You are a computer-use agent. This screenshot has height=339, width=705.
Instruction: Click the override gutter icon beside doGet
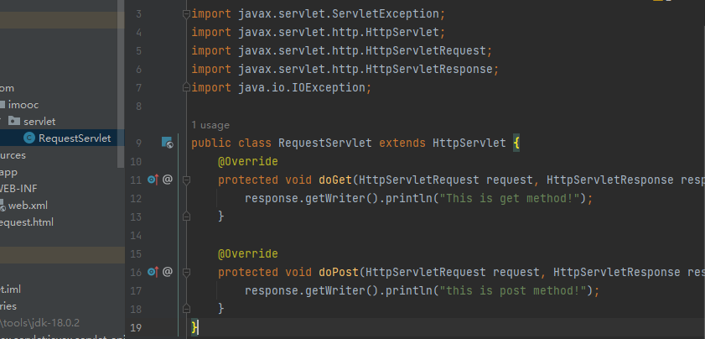(152, 180)
